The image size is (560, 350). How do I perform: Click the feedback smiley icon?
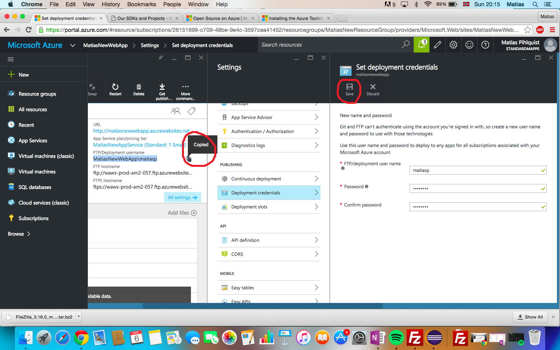pos(469,45)
